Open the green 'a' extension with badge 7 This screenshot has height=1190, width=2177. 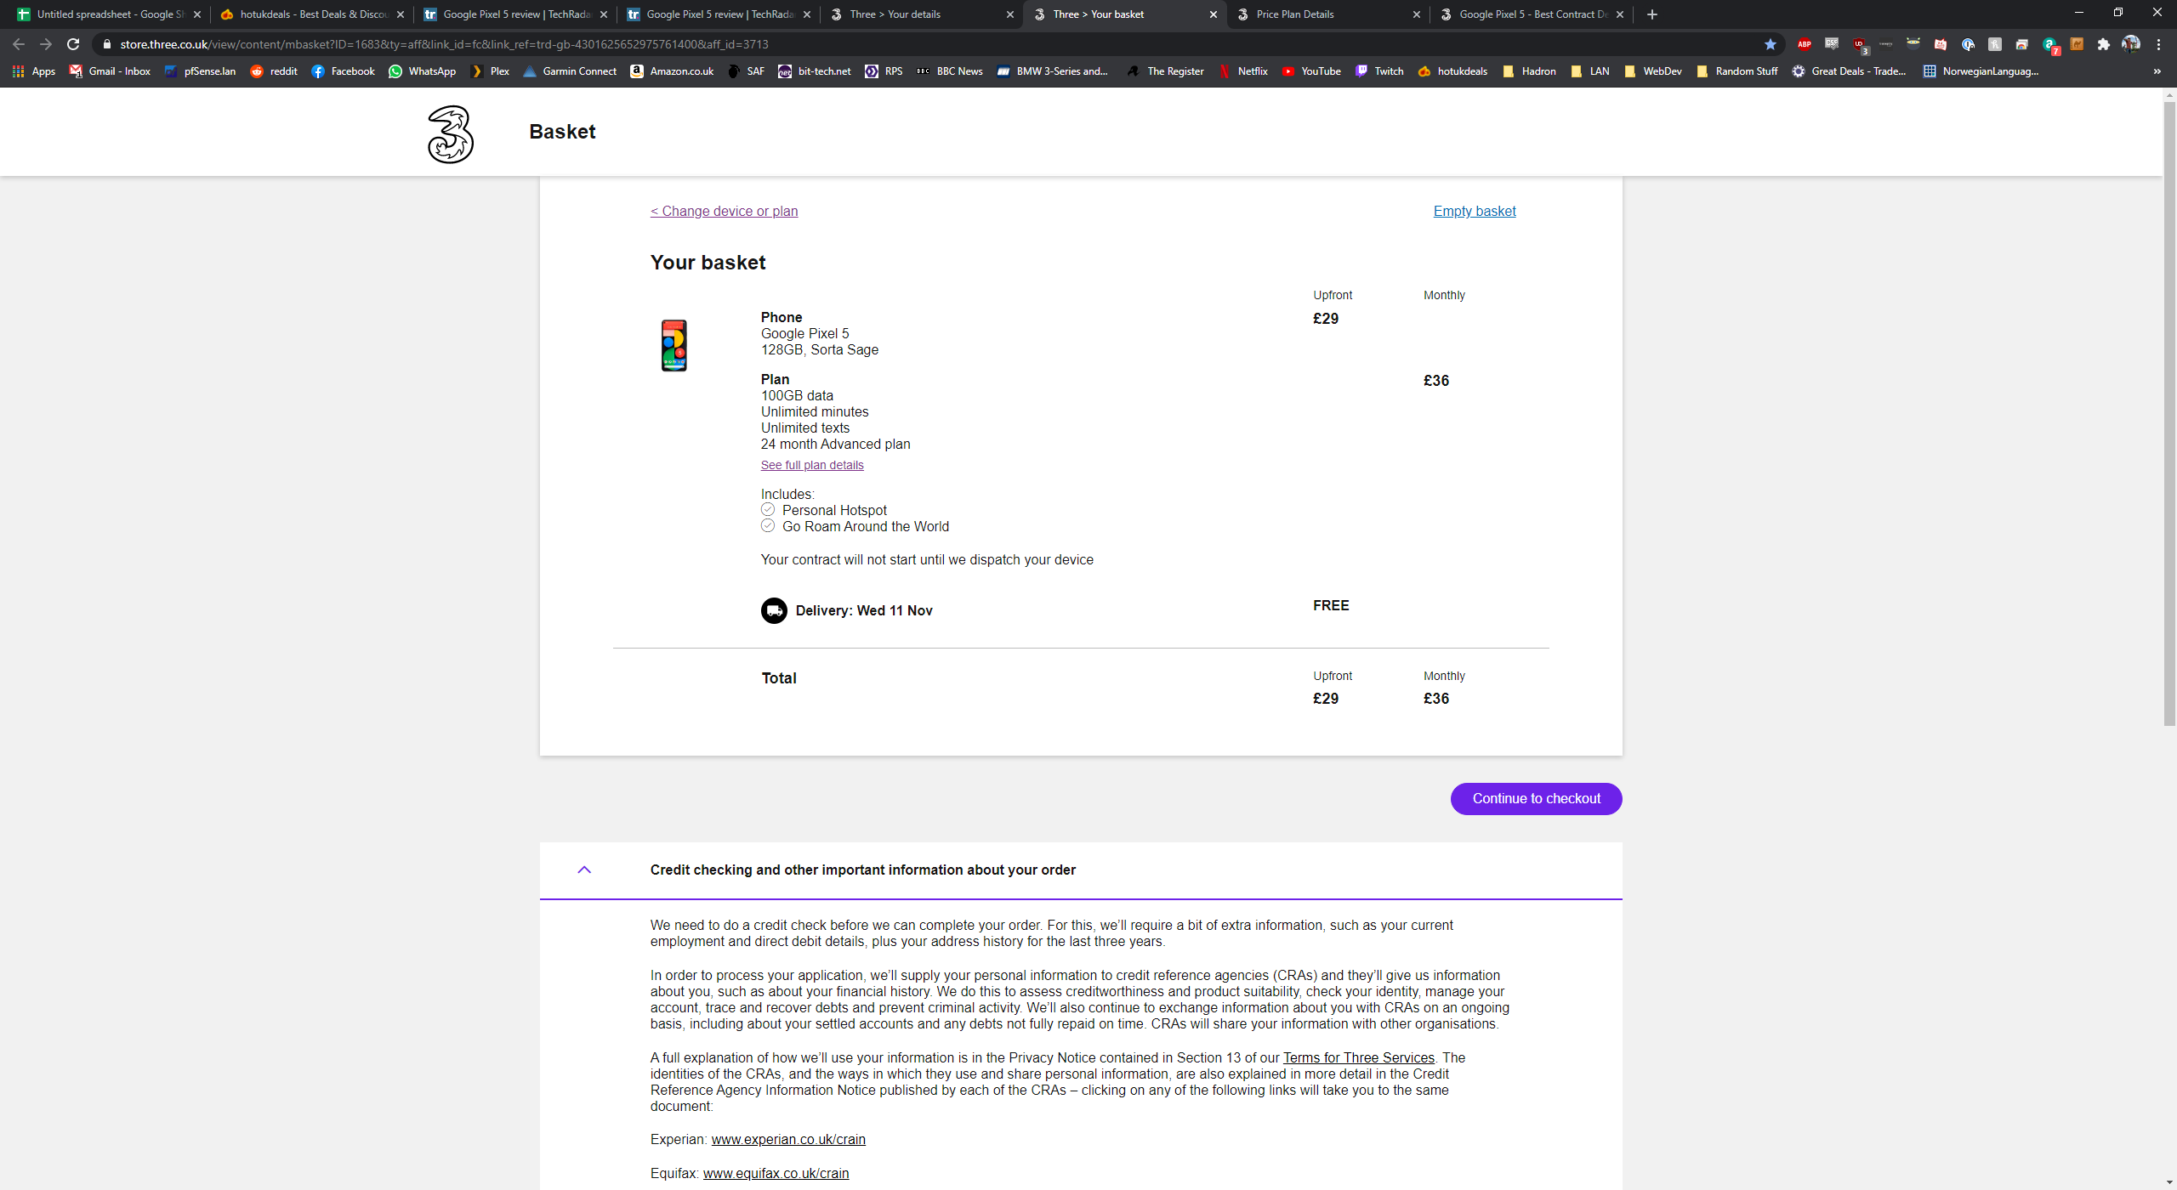[2050, 45]
